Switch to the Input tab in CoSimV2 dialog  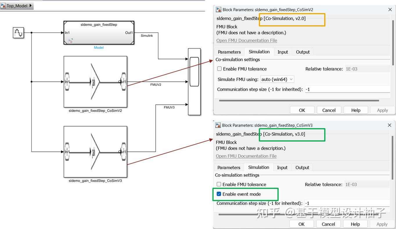283,52
